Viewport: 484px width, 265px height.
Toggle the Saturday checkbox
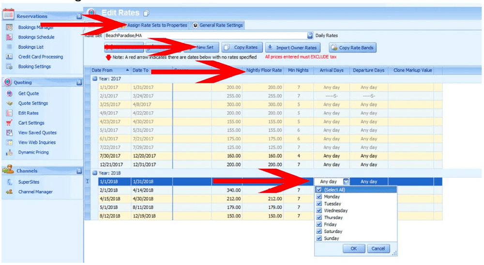319,231
